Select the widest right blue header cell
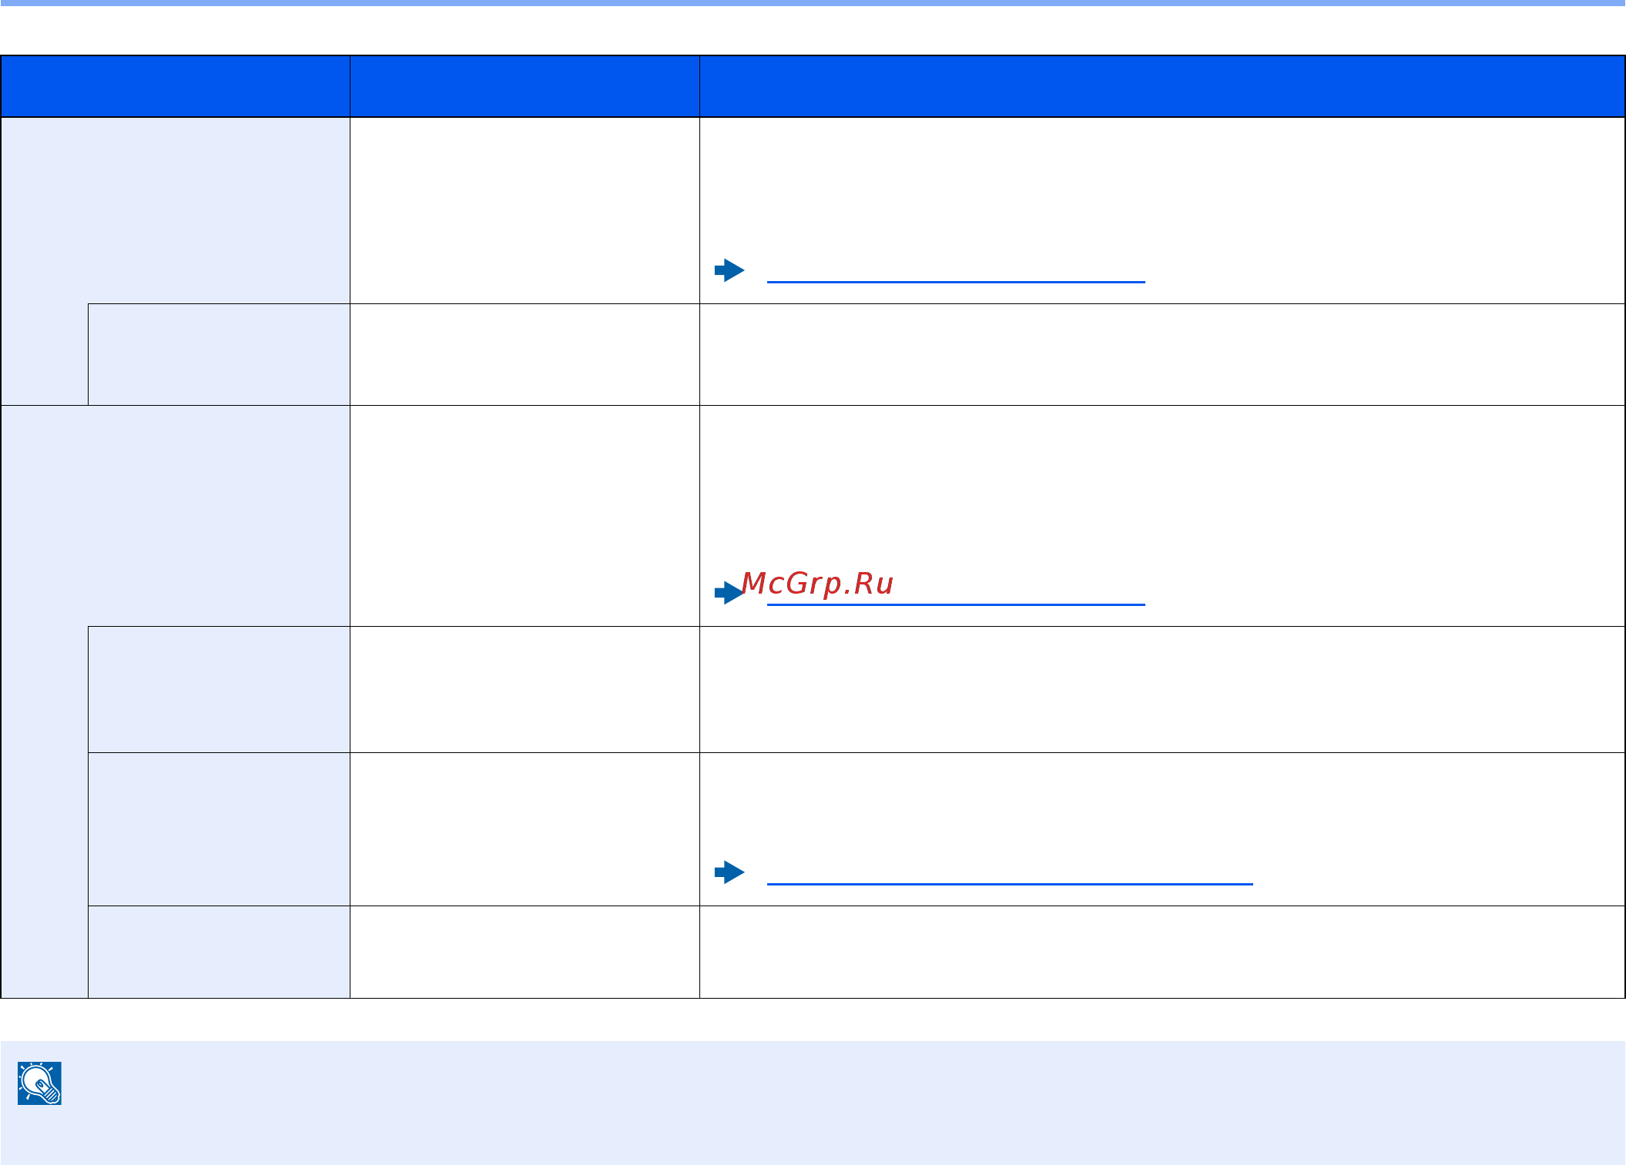Viewport: 1626px width, 1165px height. [1162, 86]
